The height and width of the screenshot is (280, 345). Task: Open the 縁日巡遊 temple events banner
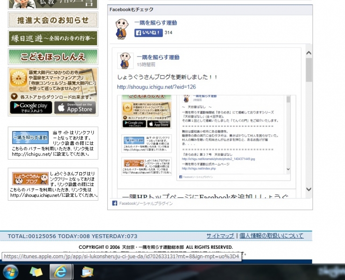click(53, 38)
